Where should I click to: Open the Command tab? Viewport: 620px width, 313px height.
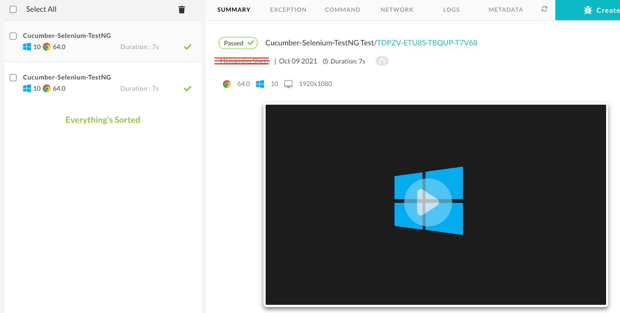tap(343, 10)
